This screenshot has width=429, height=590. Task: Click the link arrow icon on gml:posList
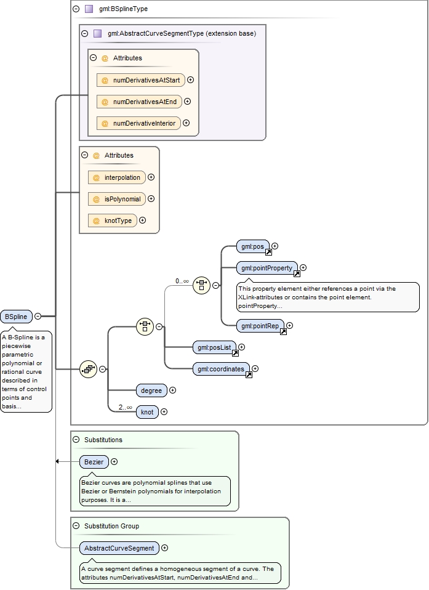[235, 354]
